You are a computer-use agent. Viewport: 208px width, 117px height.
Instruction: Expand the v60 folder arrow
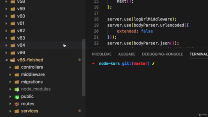pyautogui.click(x=6, y=16)
